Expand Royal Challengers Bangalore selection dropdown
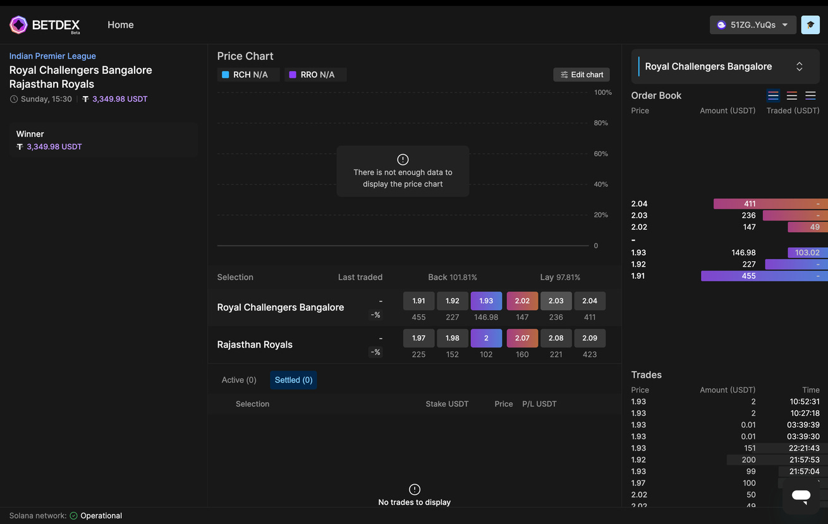 (725, 66)
